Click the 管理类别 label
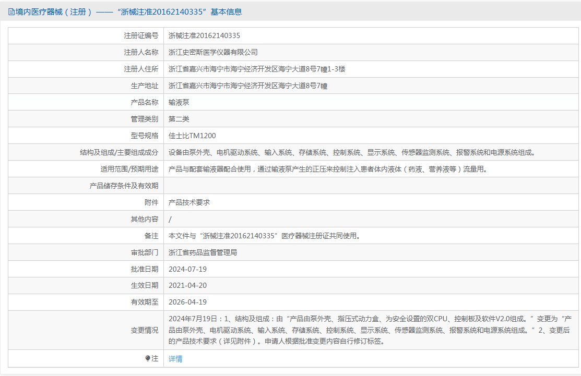This screenshot has width=581, height=376. point(145,119)
